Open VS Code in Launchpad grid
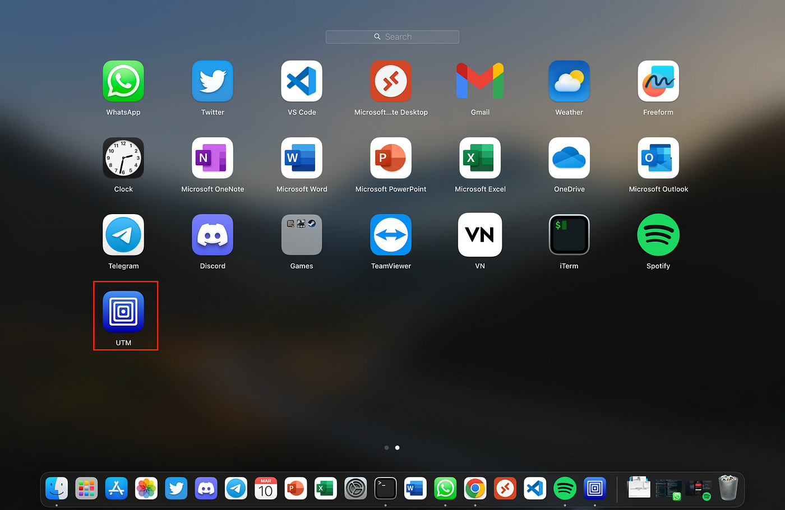 pyautogui.click(x=302, y=81)
